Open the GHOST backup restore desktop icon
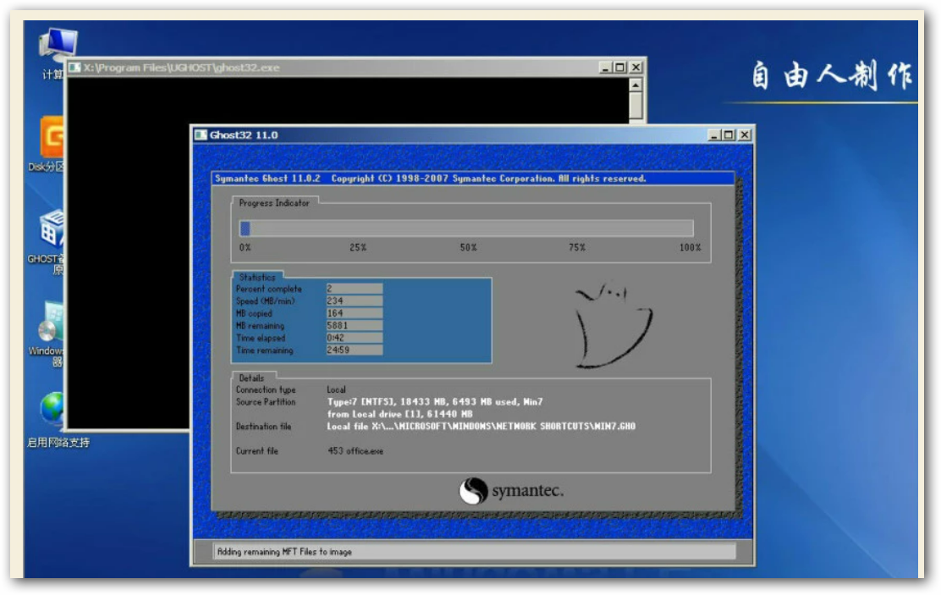This screenshot has width=941, height=595. [52, 229]
